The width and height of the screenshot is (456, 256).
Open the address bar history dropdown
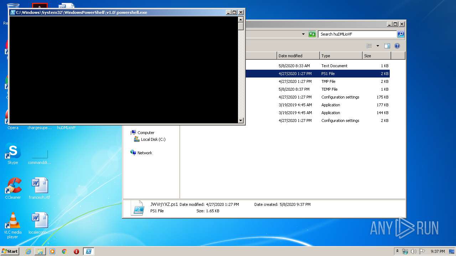pyautogui.click(x=303, y=34)
